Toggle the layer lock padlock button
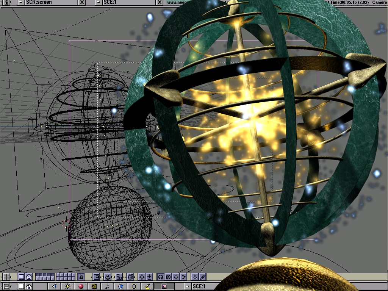The image size is (388, 291). click(81, 277)
